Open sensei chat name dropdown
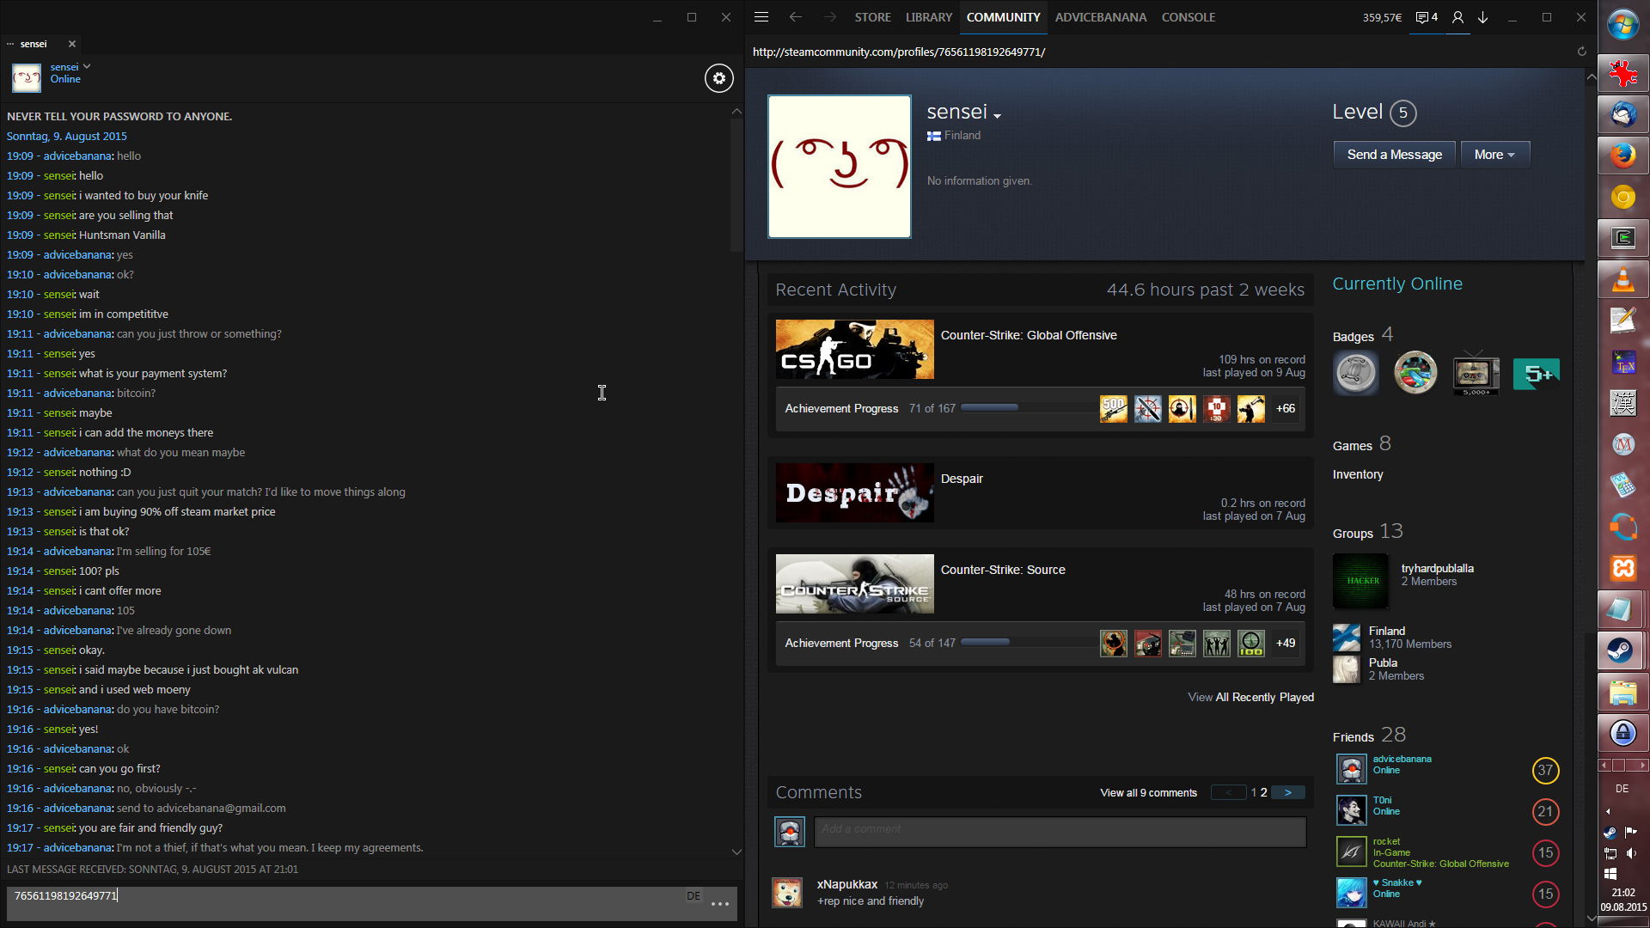Image resolution: width=1650 pixels, height=928 pixels. 87,66
